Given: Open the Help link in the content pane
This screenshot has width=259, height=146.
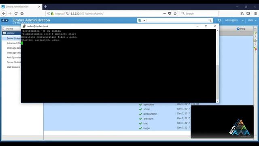Looking at the screenshot, I should click(241, 29).
